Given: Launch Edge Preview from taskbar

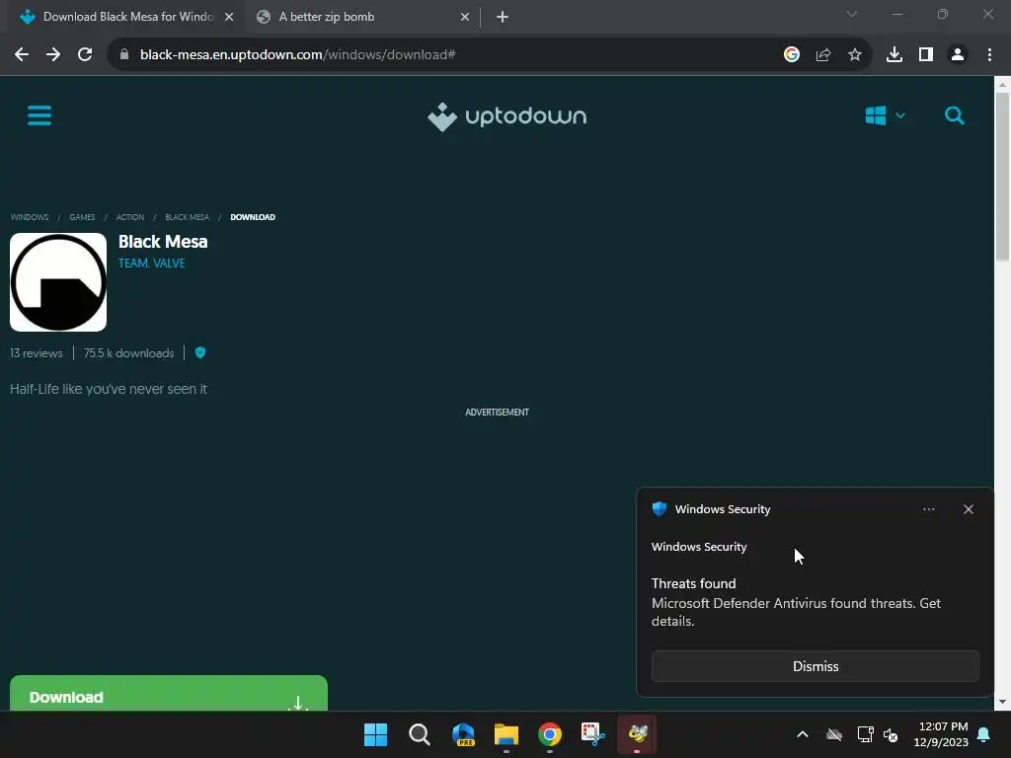Looking at the screenshot, I should point(463,734).
